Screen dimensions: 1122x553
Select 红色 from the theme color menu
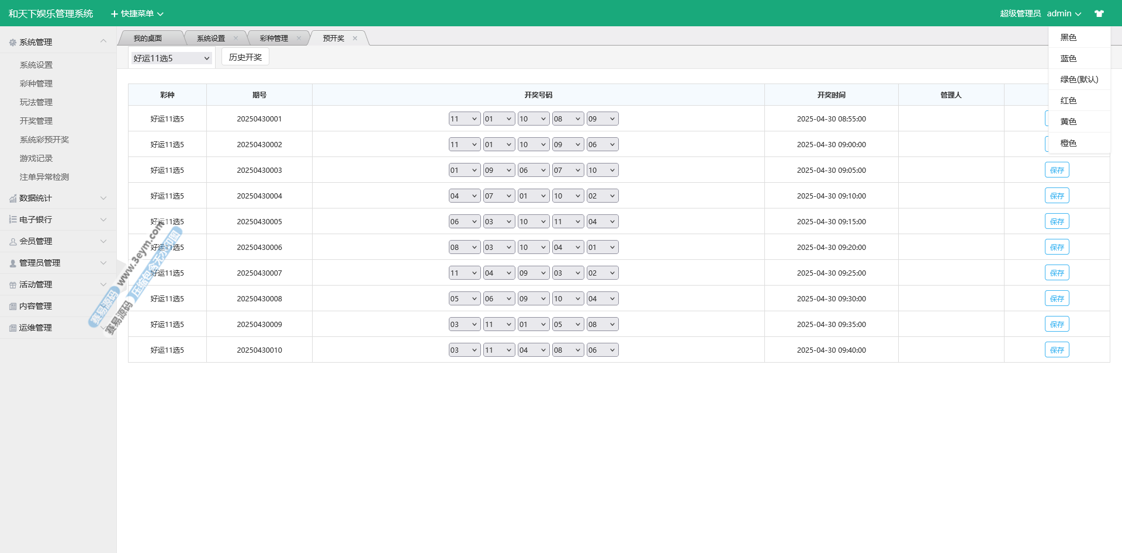1068,100
